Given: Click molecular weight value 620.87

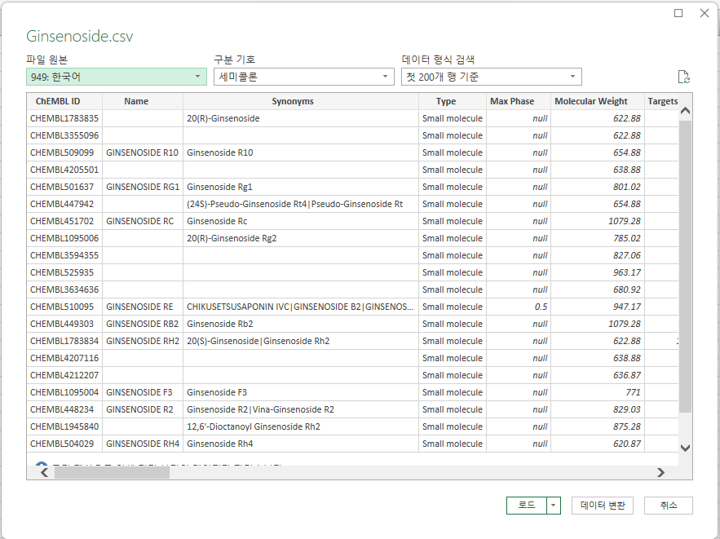Looking at the screenshot, I should [598, 444].
